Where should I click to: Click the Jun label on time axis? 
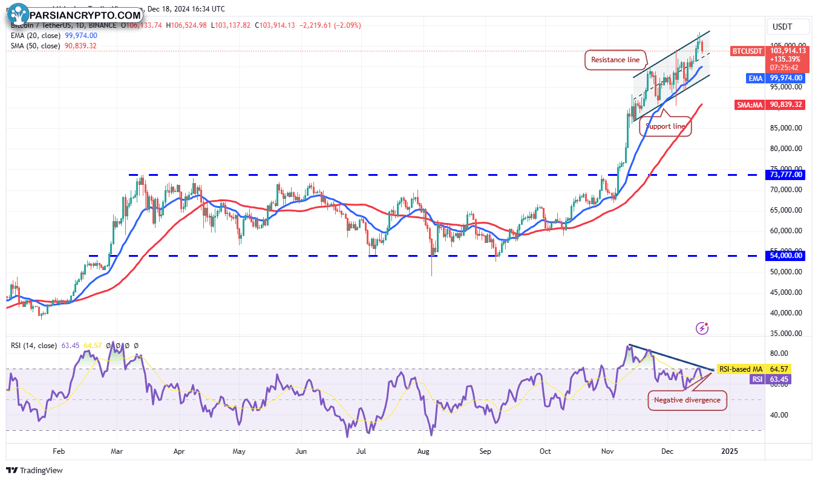click(x=301, y=451)
